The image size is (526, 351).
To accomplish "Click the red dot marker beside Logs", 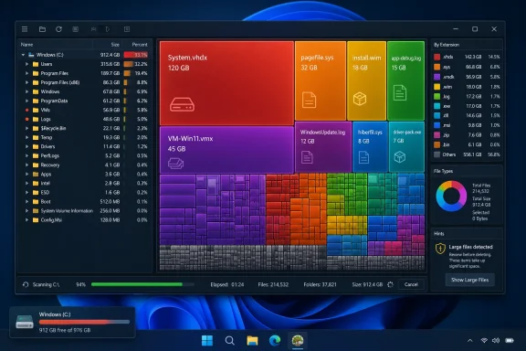I will (x=26, y=119).
